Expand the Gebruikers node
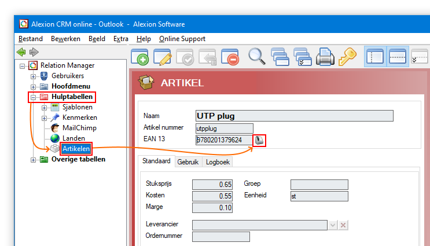 pyautogui.click(x=33, y=76)
